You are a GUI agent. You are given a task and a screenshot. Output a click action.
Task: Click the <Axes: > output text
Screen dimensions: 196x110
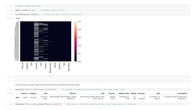tap(19, 18)
